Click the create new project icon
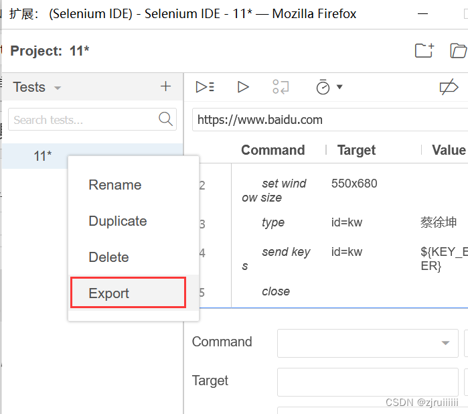The height and width of the screenshot is (414, 468). click(424, 50)
